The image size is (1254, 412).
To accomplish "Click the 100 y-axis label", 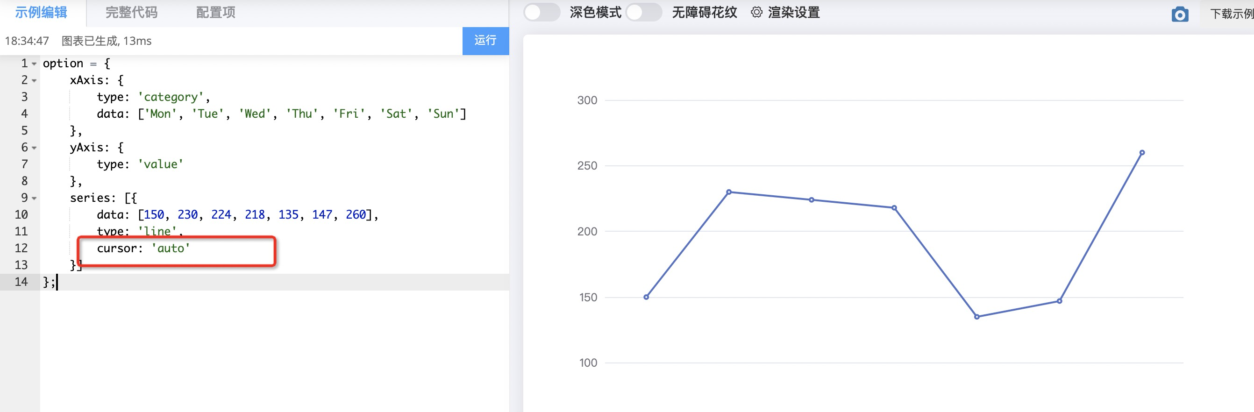I will 588,362.
